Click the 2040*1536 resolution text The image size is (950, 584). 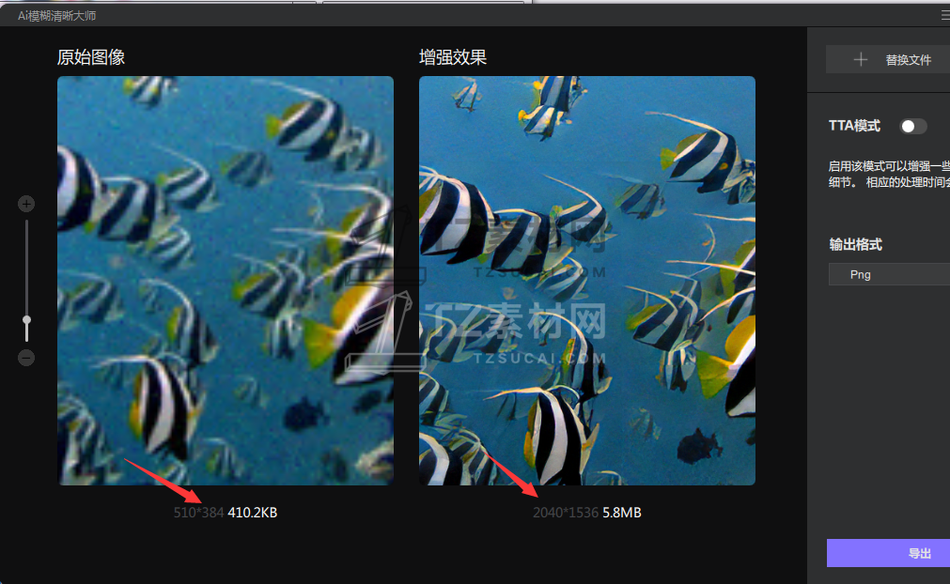(566, 513)
